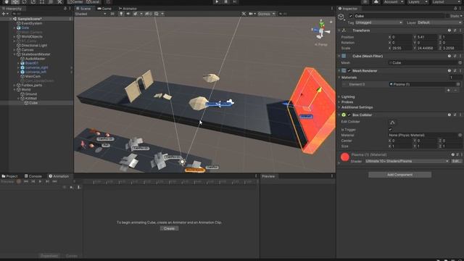This screenshot has height=261, width=464.
Task: Click Create button in Animation panel
Action: click(x=169, y=228)
